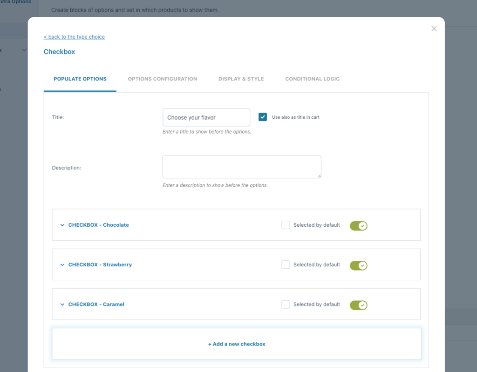Click the Title input field
Image resolution: width=477 pixels, height=372 pixels.
coord(206,117)
